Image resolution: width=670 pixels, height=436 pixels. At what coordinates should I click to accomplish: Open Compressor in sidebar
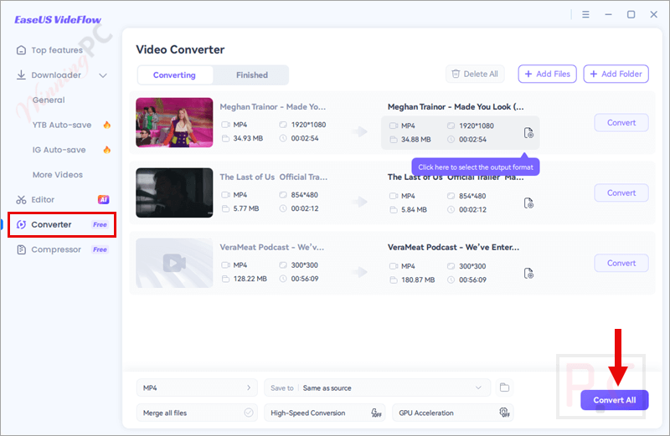tap(56, 249)
